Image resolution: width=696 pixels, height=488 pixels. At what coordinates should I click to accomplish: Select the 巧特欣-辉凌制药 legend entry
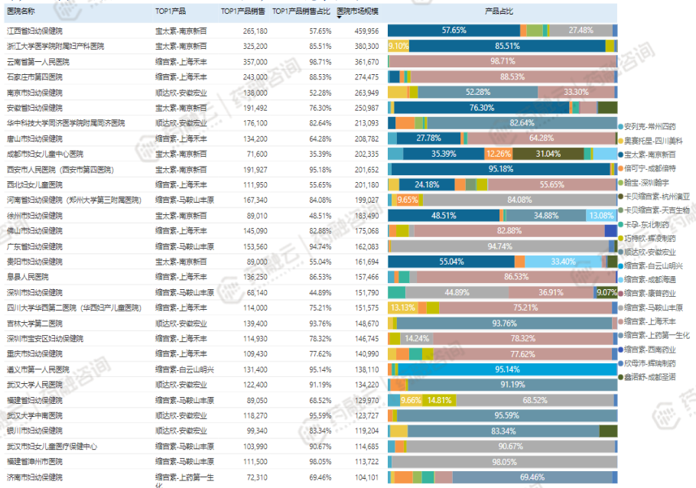click(647, 238)
